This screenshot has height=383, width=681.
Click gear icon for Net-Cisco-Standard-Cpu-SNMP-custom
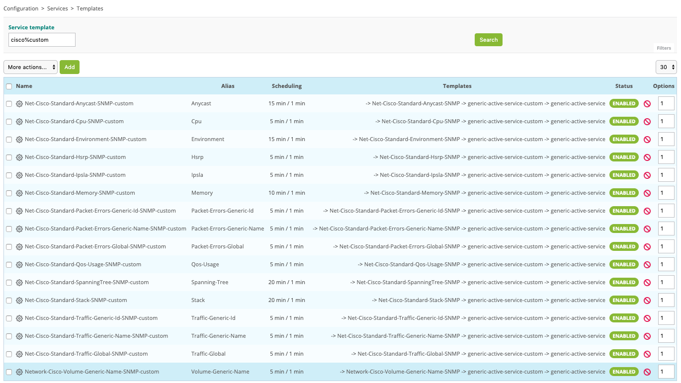tap(19, 121)
